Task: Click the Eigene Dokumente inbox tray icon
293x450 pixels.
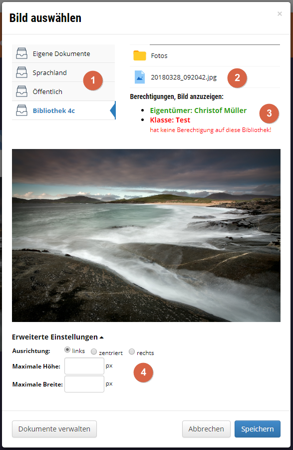Action: click(22, 53)
